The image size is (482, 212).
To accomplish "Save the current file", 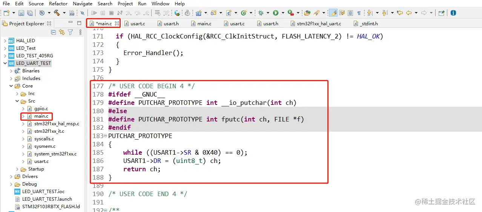I will tap(21, 13).
